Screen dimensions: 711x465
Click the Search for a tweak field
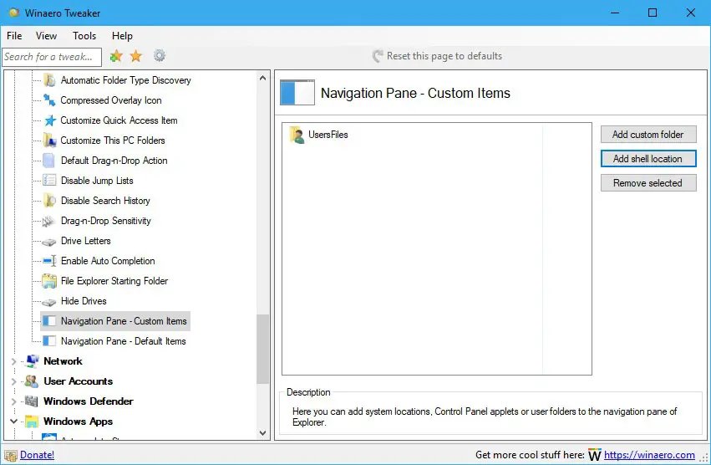pos(52,57)
